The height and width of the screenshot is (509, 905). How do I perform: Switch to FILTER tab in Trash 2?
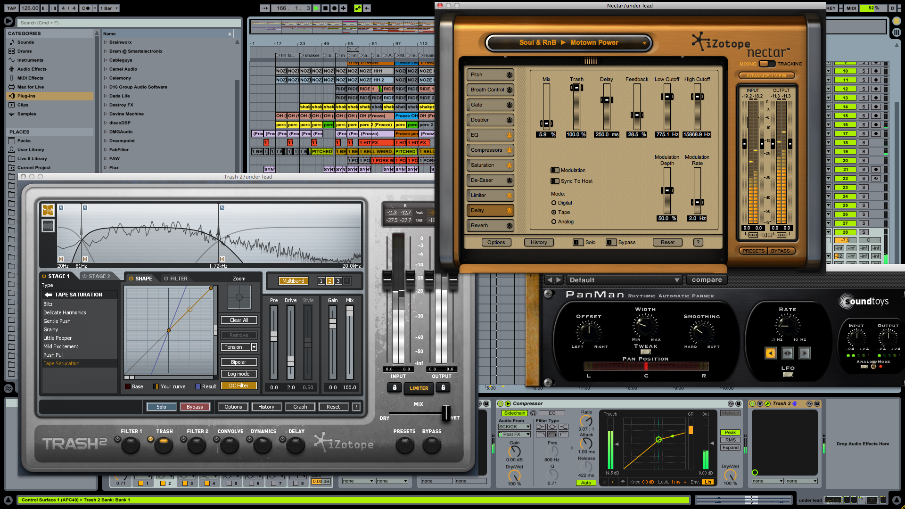point(175,279)
